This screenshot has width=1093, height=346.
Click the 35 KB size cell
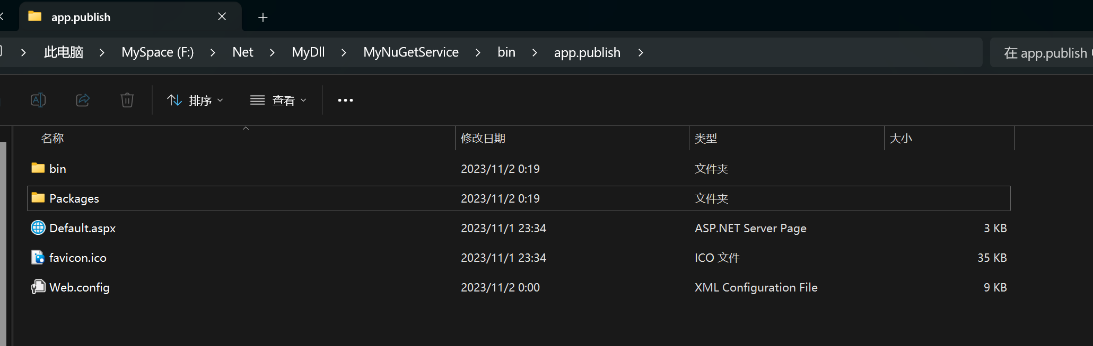click(x=992, y=258)
